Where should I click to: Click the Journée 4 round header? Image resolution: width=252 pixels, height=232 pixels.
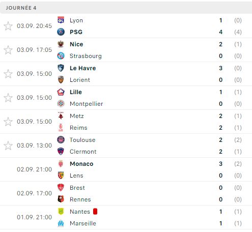126,8
